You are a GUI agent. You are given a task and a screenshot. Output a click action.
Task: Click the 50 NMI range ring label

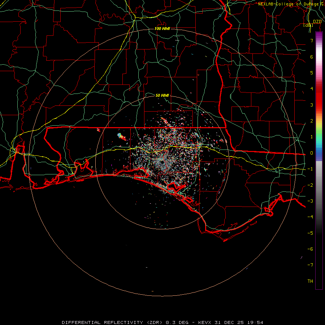coord(162,95)
